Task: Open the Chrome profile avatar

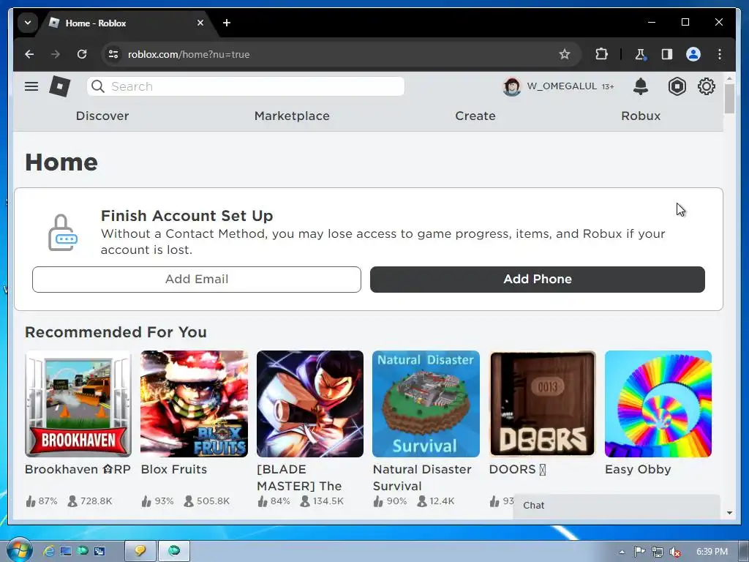Action: click(693, 54)
